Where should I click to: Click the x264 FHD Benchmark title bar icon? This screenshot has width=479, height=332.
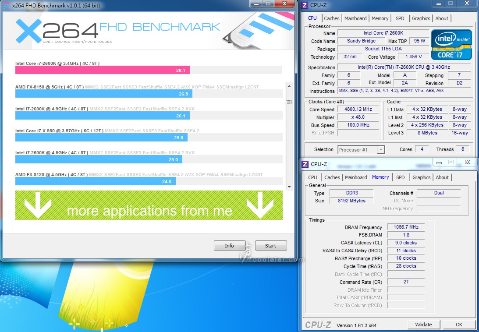tap(6, 6)
